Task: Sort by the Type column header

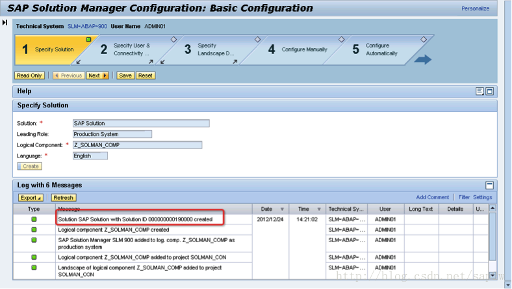Action: point(34,209)
